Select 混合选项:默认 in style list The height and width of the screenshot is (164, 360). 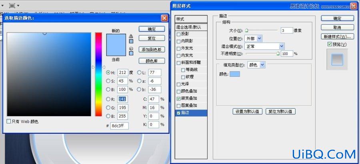[x=191, y=27]
